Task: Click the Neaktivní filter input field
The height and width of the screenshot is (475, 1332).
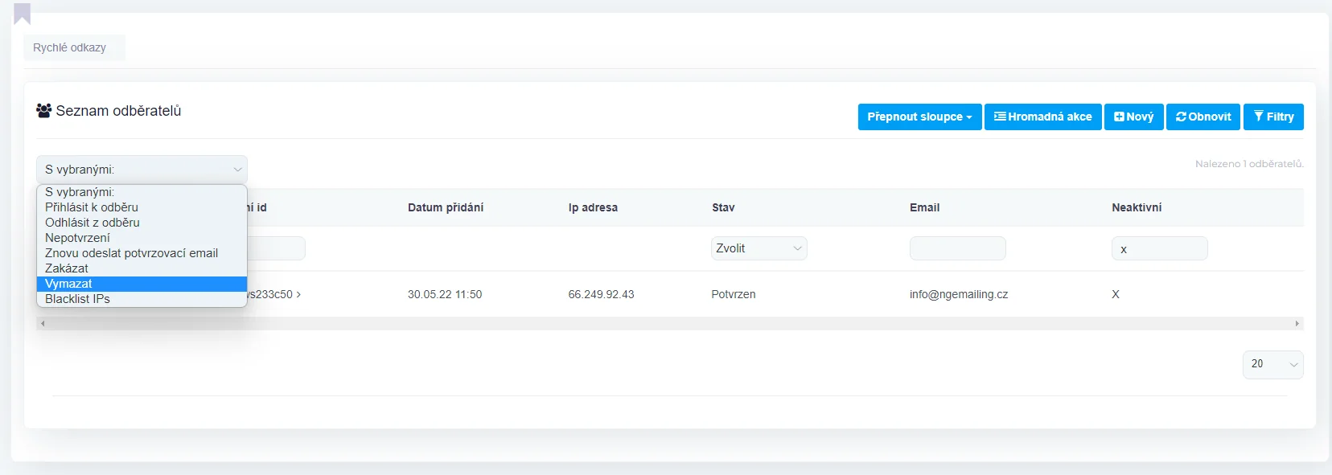Action: [1159, 248]
